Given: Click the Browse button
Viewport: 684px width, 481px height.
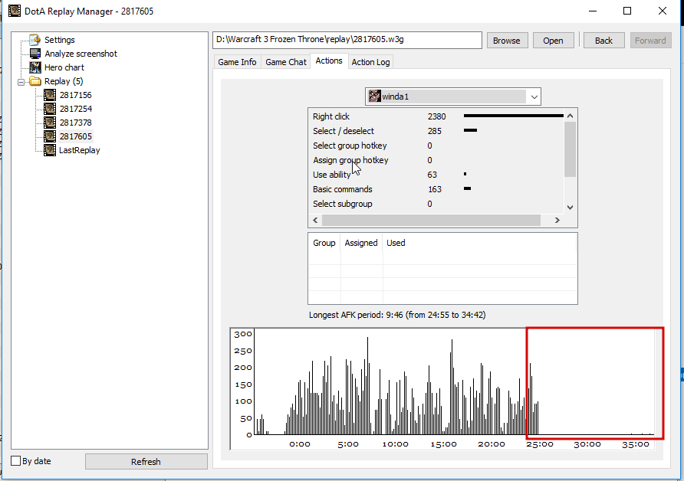Looking at the screenshot, I should pos(507,41).
